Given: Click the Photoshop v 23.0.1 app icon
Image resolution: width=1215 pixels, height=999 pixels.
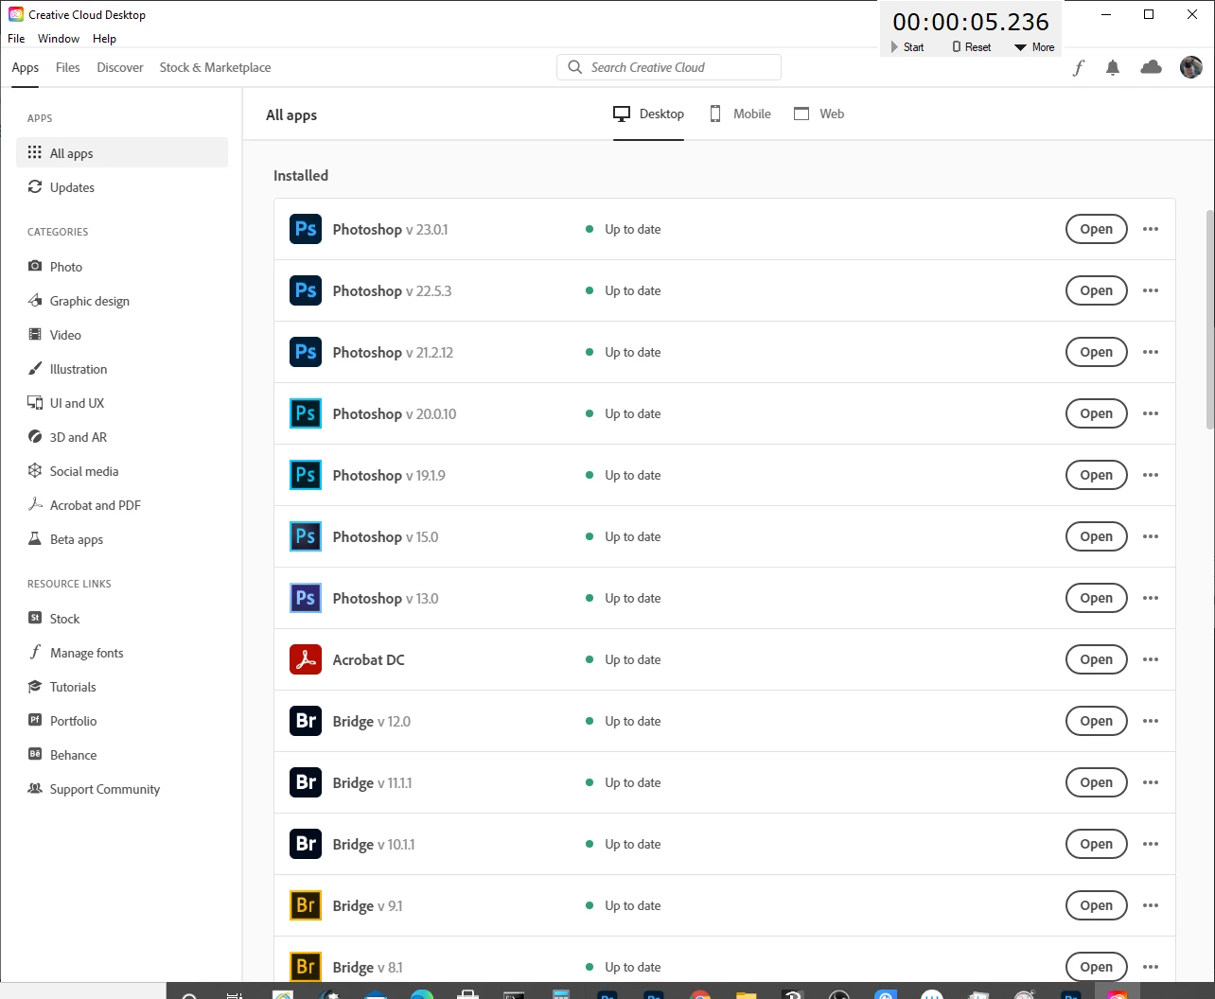Looking at the screenshot, I should point(306,229).
